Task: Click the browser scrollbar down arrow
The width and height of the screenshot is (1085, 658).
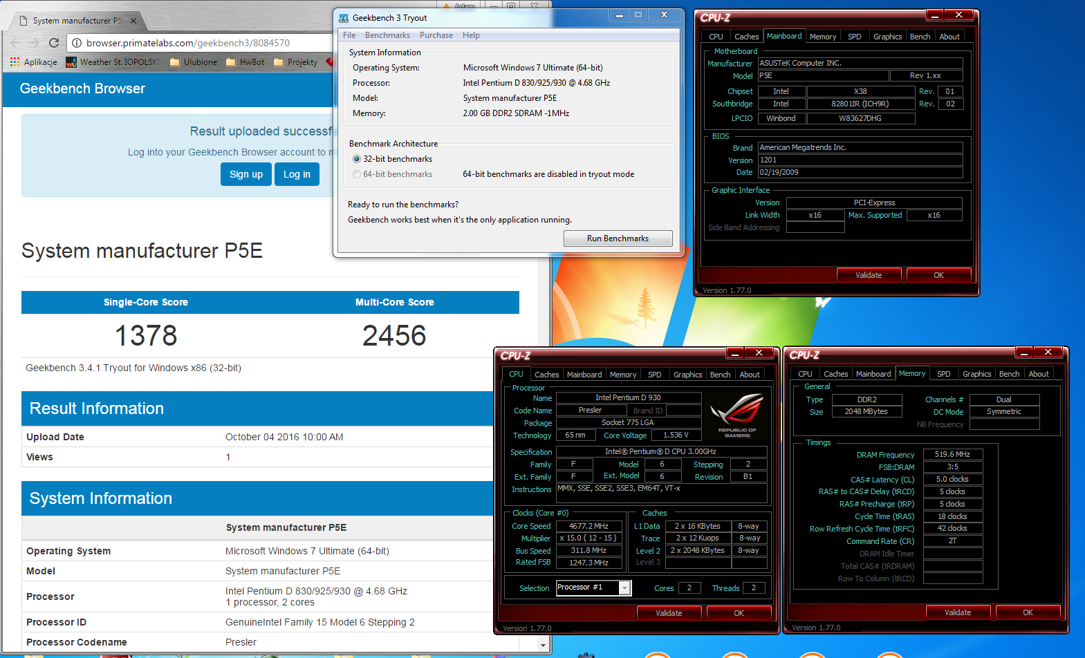Action: (x=544, y=645)
